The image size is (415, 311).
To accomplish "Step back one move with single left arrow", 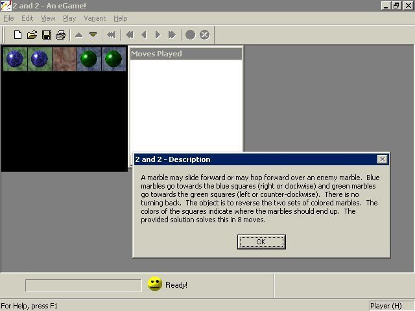I will click(144, 35).
